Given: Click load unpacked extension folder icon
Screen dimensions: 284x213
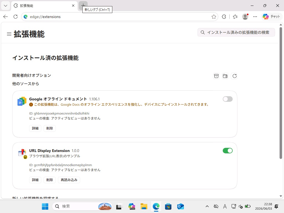Looking at the screenshot, I should (x=225, y=76).
